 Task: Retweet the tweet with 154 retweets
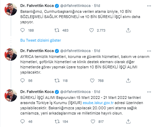57,121
